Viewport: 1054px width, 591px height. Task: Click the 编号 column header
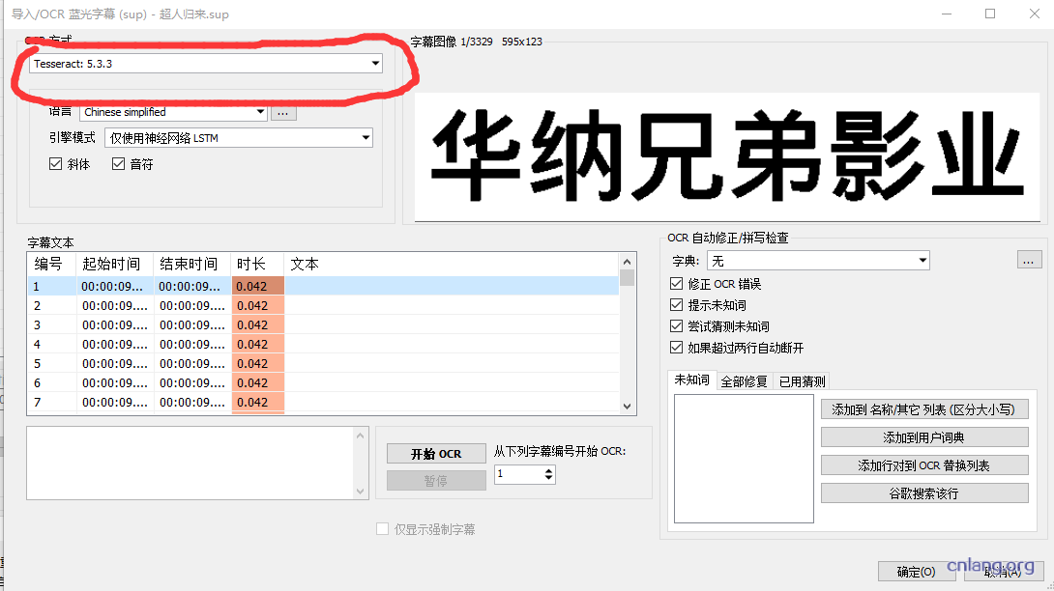click(x=51, y=264)
